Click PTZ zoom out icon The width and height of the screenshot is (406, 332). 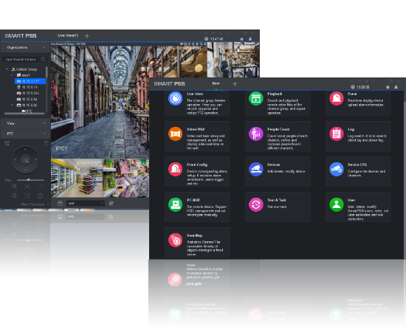point(14,196)
